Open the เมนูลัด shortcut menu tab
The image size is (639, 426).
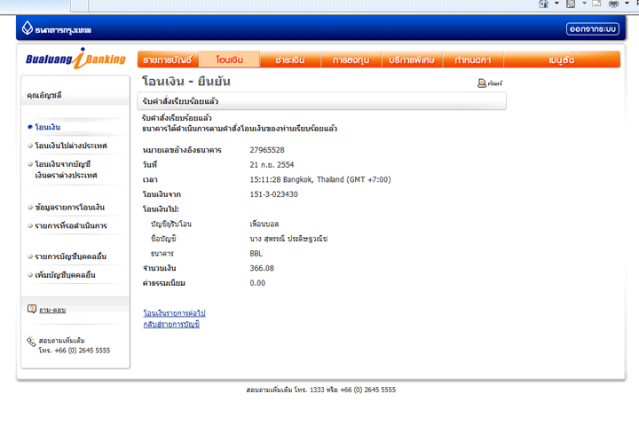click(x=562, y=59)
